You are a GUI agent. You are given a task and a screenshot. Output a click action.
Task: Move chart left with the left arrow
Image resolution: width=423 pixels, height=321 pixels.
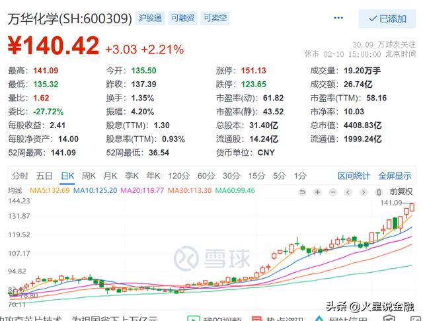pos(348,192)
